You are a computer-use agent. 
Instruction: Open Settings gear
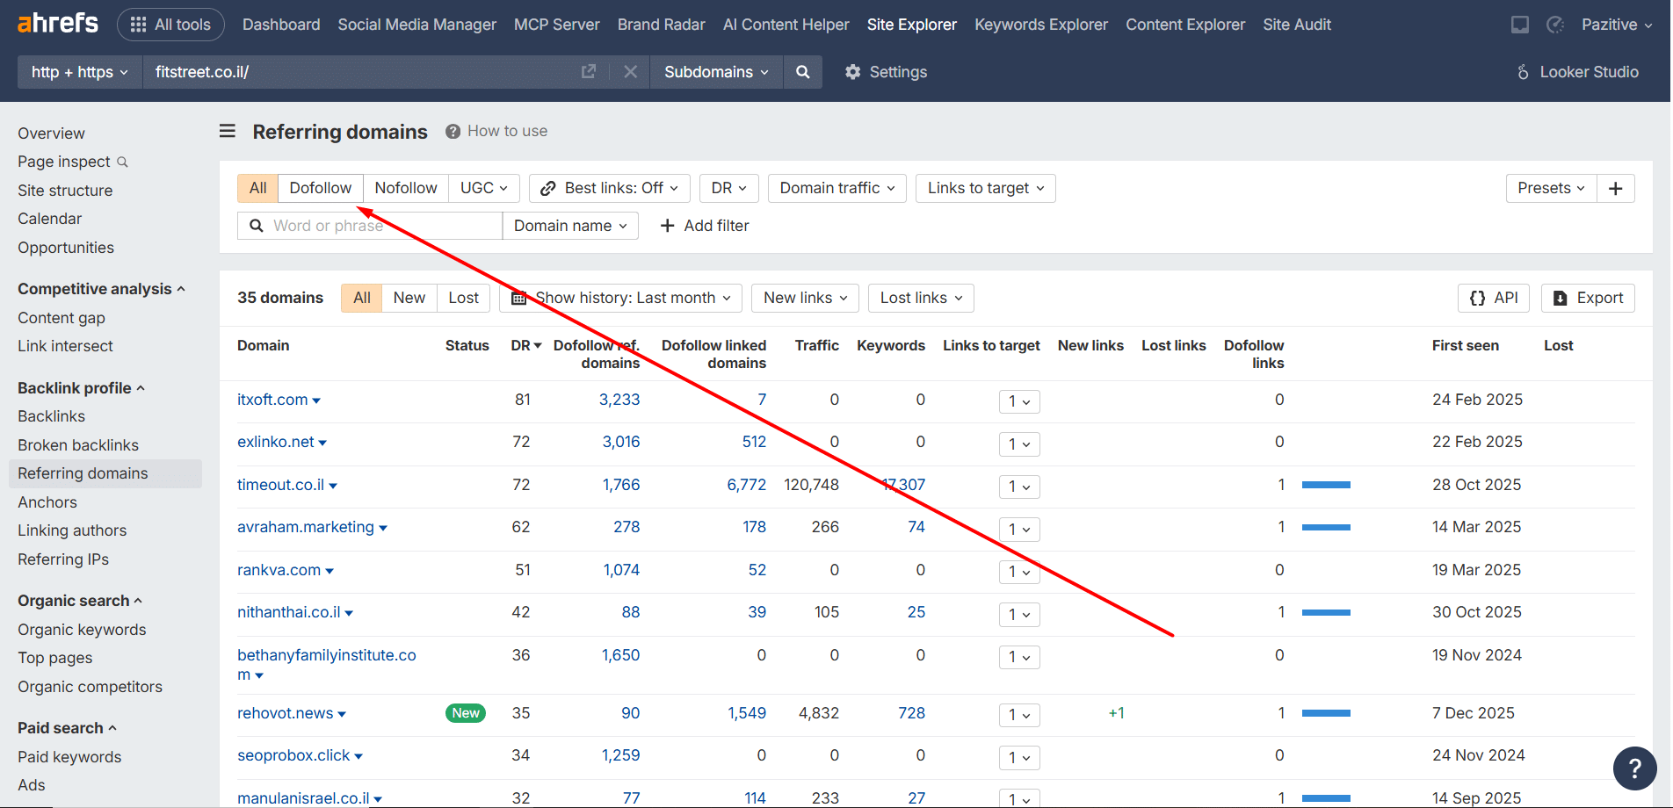[886, 72]
